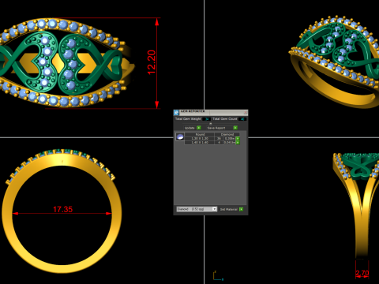
Task: Click the 2.70 band width dimension label
Action: click(362, 273)
